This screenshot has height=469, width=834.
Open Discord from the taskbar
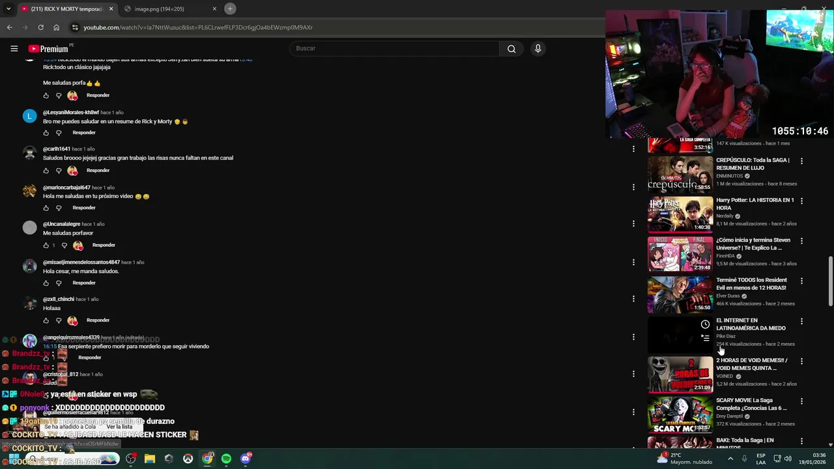246,459
